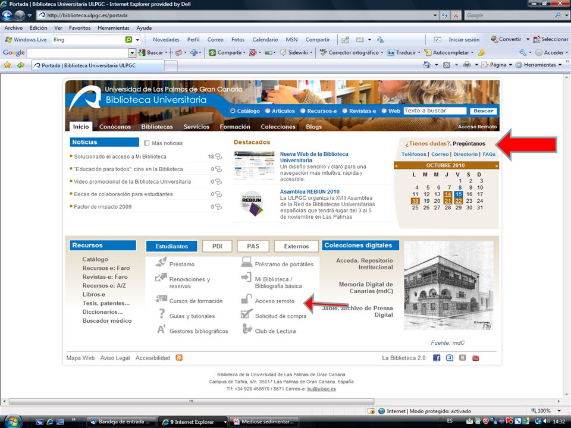The width and height of the screenshot is (571, 428).
Task: Click the comment bubble beside the Solucionado news item
Action: 218,156
